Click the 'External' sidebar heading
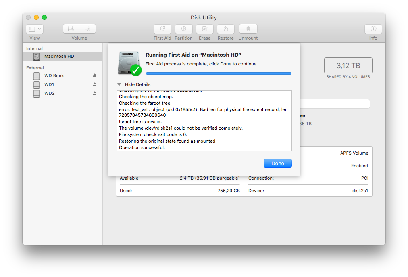The height and width of the screenshot is (277, 408). 35,68
